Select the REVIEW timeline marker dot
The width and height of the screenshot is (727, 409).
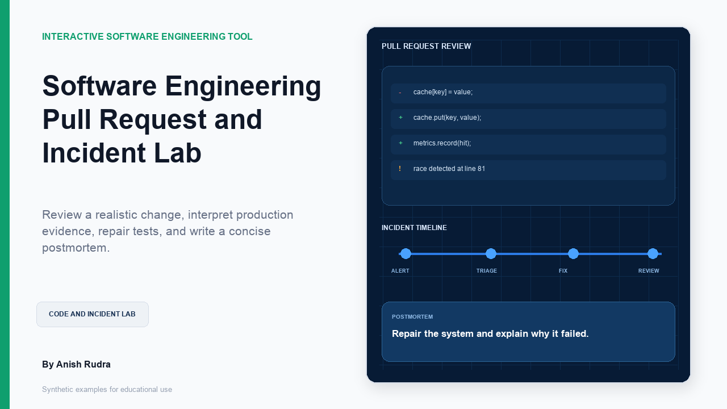pyautogui.click(x=653, y=254)
